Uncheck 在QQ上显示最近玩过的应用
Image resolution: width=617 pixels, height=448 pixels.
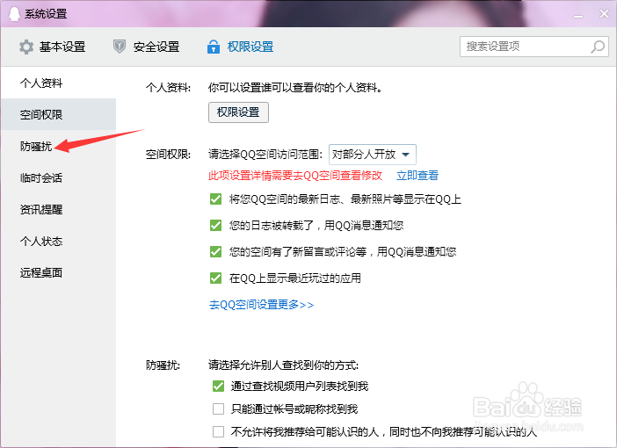(215, 278)
